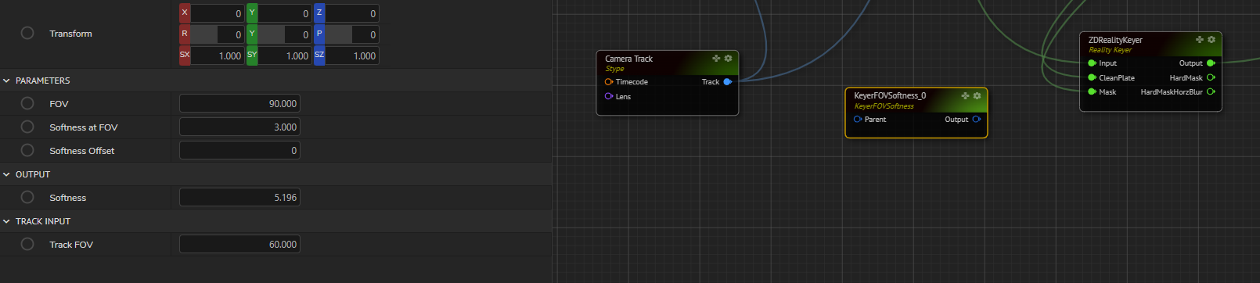Collapse the TRACK INPUT section
1260x283 pixels.
tap(6, 221)
